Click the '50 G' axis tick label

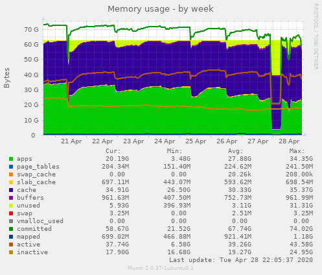[x=31, y=60]
